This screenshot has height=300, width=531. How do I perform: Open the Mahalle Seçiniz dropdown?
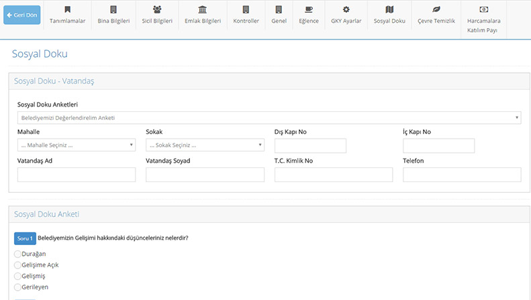(x=77, y=145)
